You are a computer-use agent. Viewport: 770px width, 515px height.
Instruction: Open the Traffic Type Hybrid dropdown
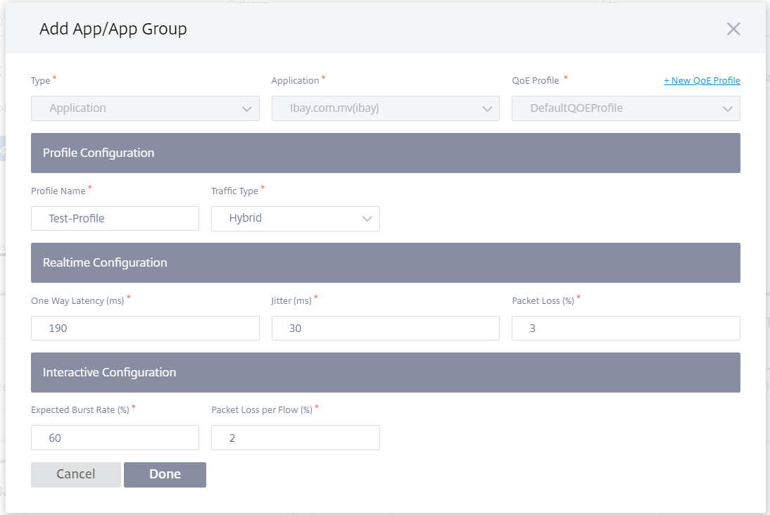(295, 219)
